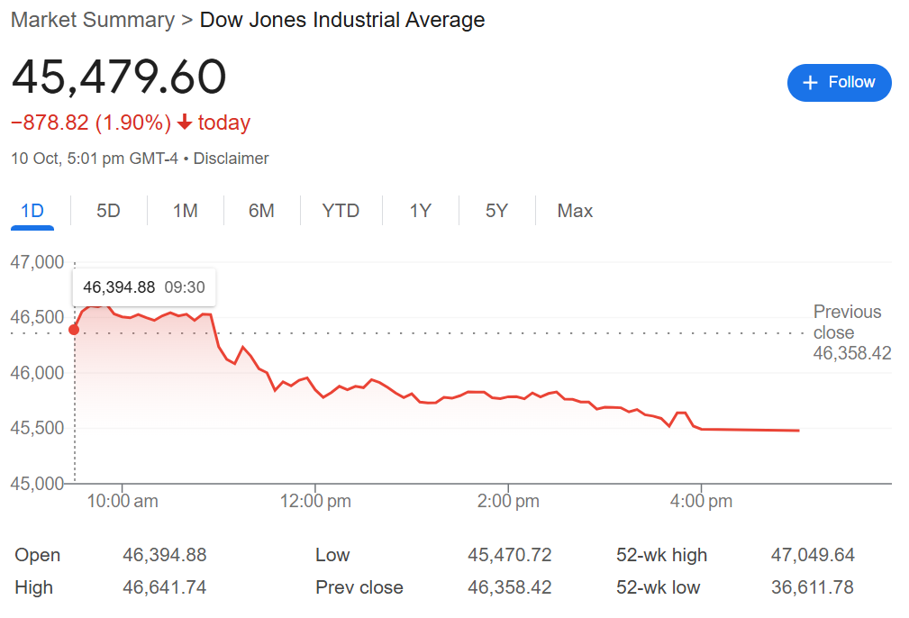
Task: Click the 46,394.88 chart tooltip
Action: point(143,287)
